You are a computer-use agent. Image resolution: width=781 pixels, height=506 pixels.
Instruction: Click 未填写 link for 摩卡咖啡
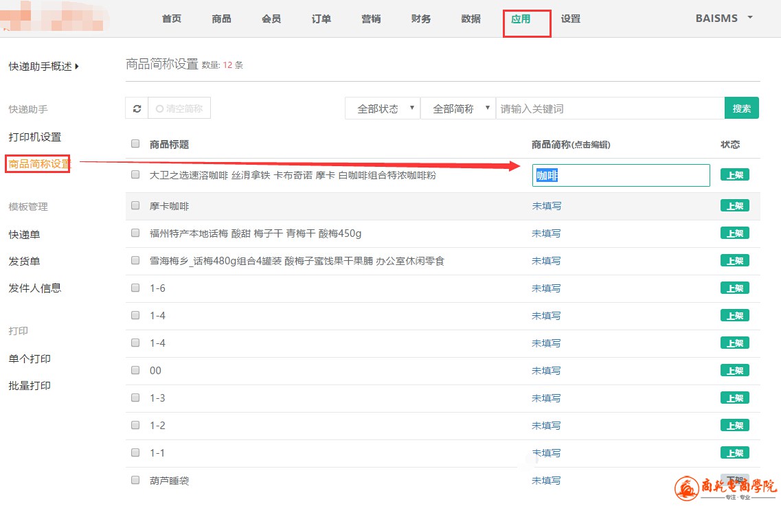pos(546,206)
